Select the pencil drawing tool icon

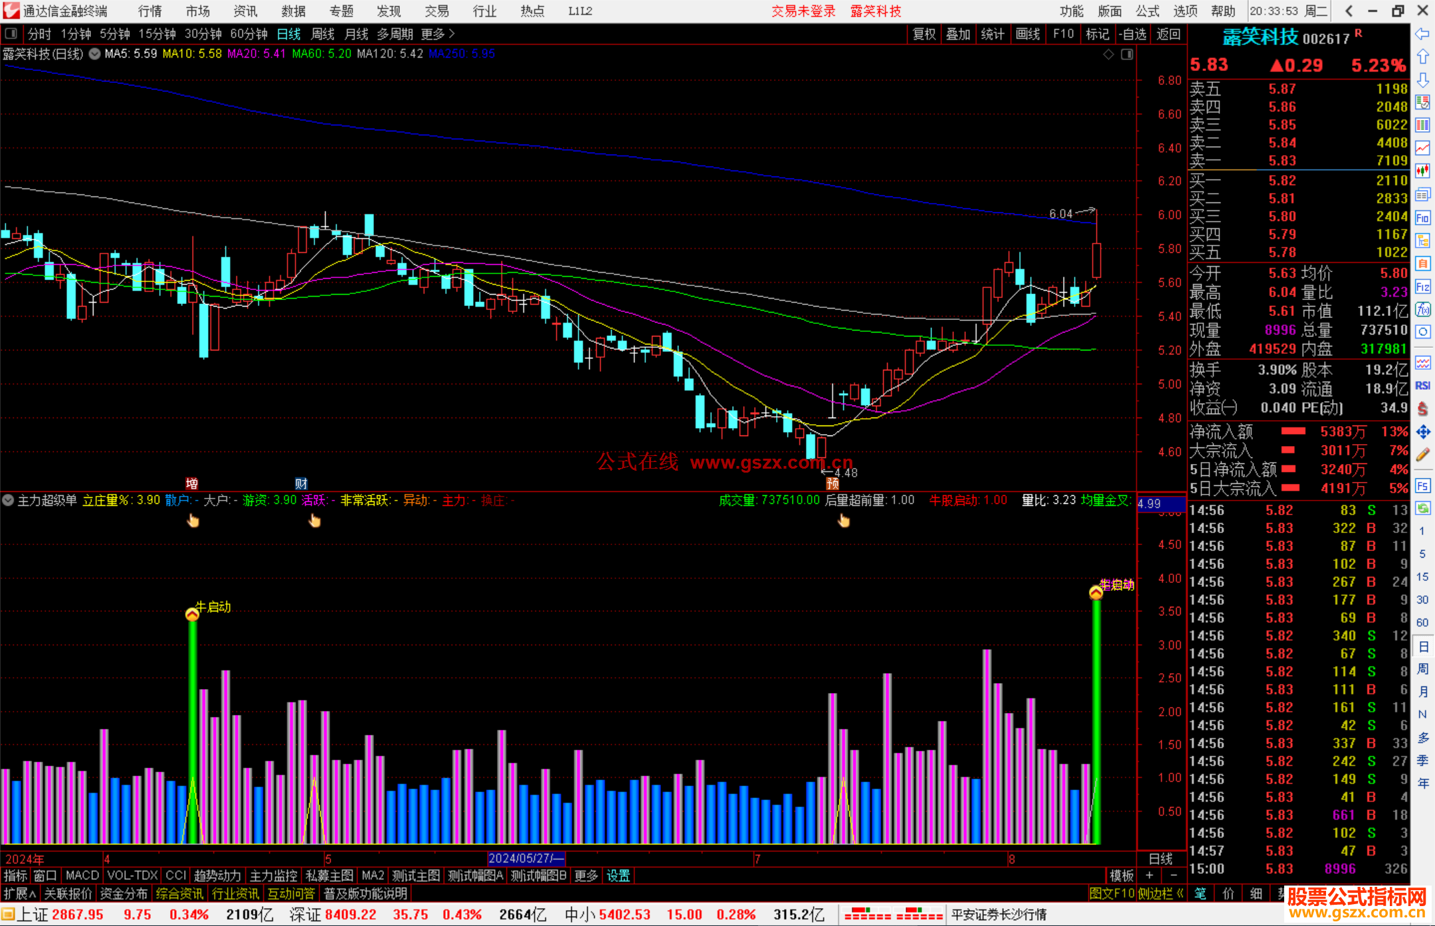click(1422, 455)
